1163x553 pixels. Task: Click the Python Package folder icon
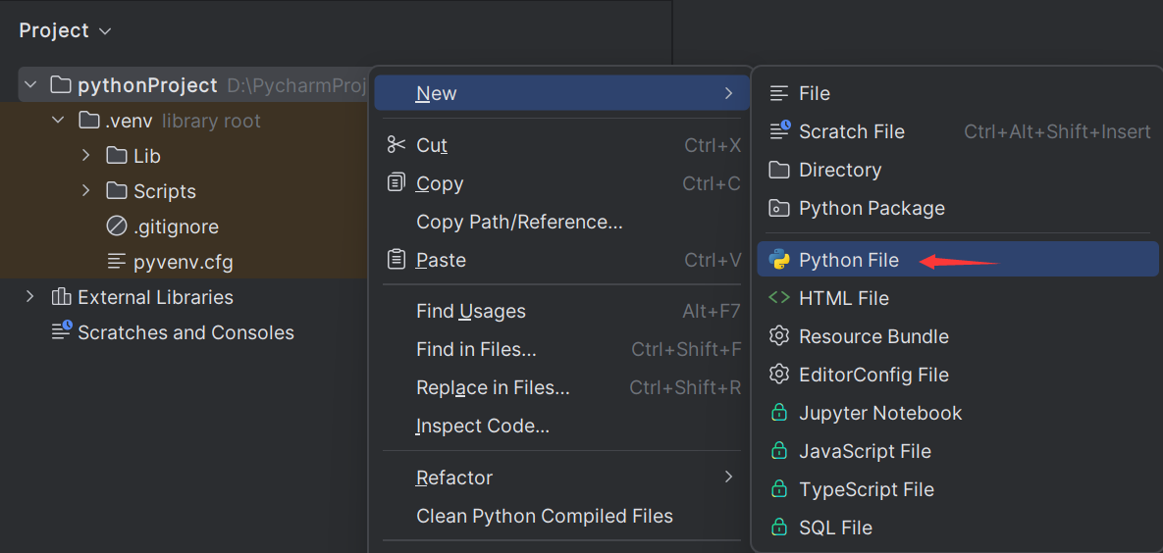point(779,208)
